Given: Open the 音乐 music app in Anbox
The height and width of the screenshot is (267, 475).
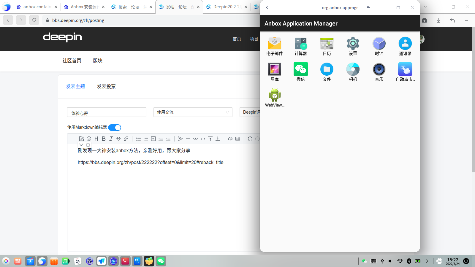Looking at the screenshot, I should click(x=379, y=72).
